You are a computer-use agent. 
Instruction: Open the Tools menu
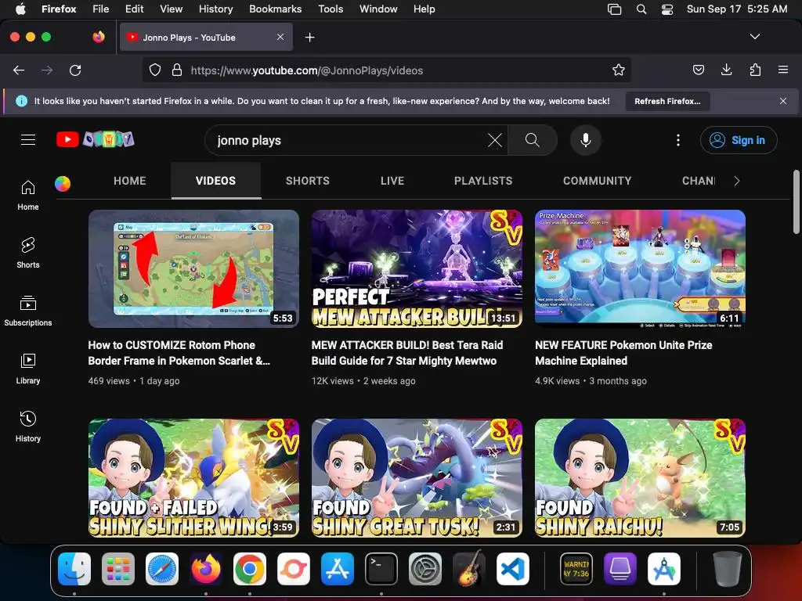tap(331, 9)
